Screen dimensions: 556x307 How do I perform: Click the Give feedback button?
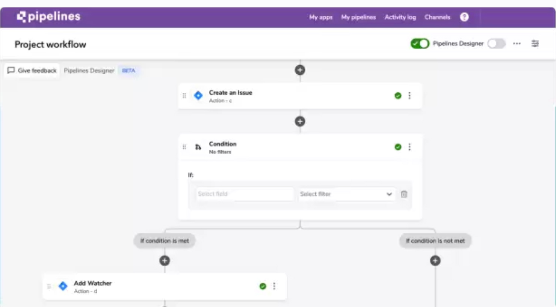coord(32,71)
